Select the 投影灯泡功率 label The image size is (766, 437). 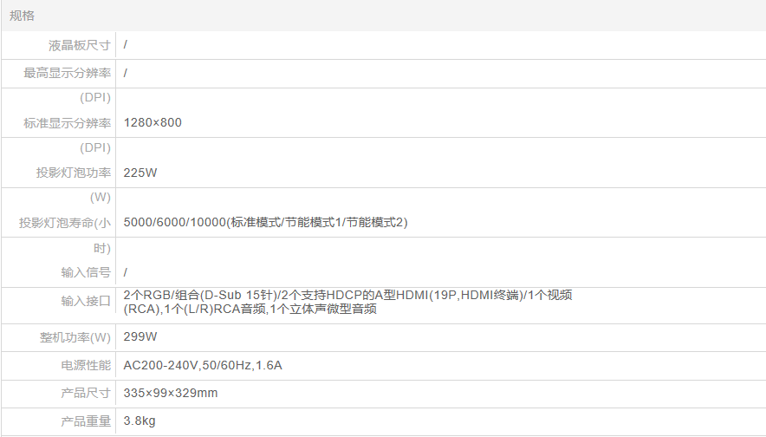pyautogui.click(x=74, y=173)
